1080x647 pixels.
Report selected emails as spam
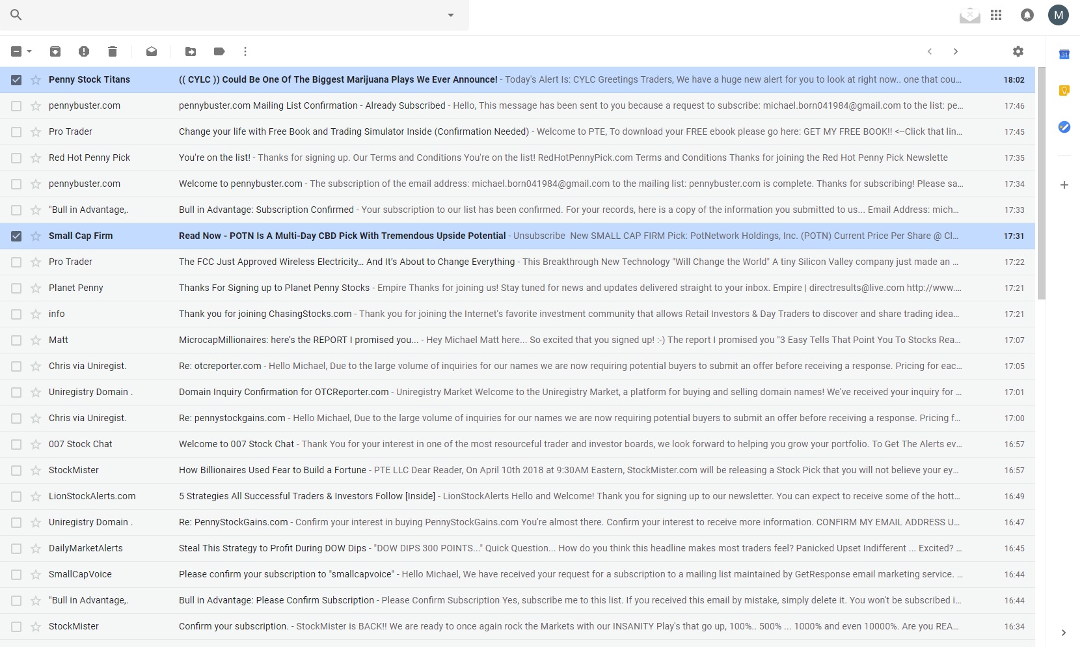(84, 51)
